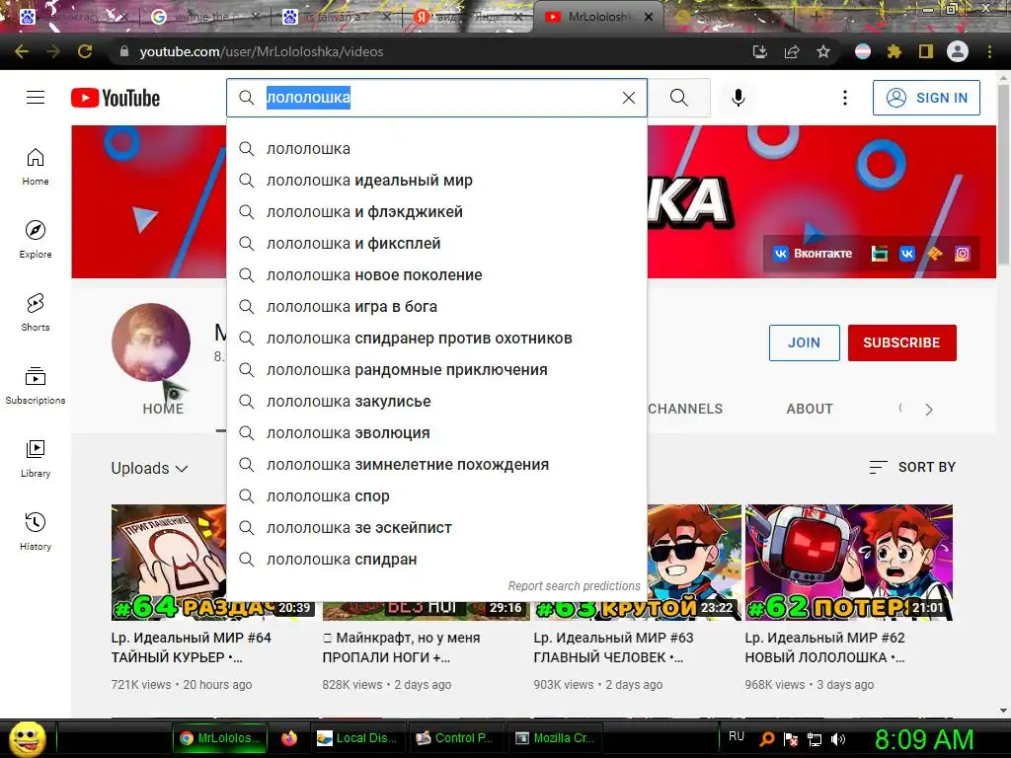Show more channel tabs with right chevron
The height and width of the screenshot is (758, 1011).
click(928, 410)
